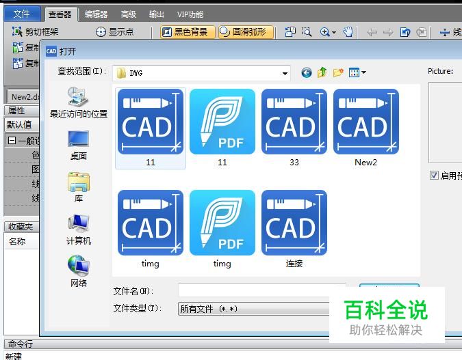
Task: Open the view menu icon
Action: (357, 72)
